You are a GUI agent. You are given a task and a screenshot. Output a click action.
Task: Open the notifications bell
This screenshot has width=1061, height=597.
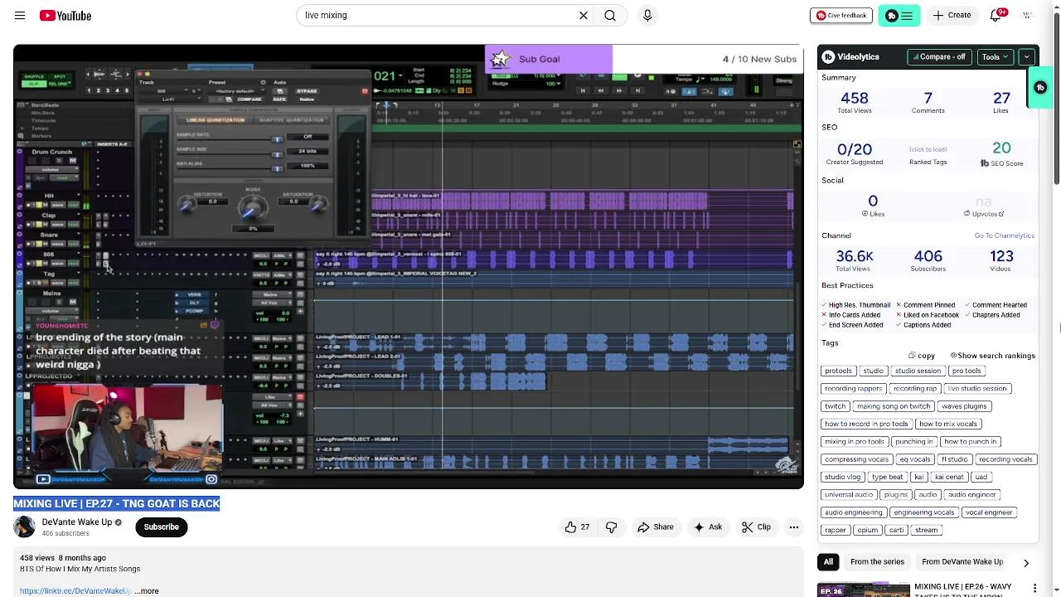(996, 15)
